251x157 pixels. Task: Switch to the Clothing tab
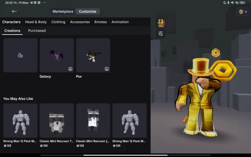58,22
